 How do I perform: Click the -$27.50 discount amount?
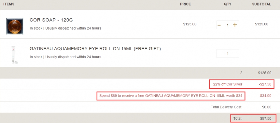pos(265,84)
